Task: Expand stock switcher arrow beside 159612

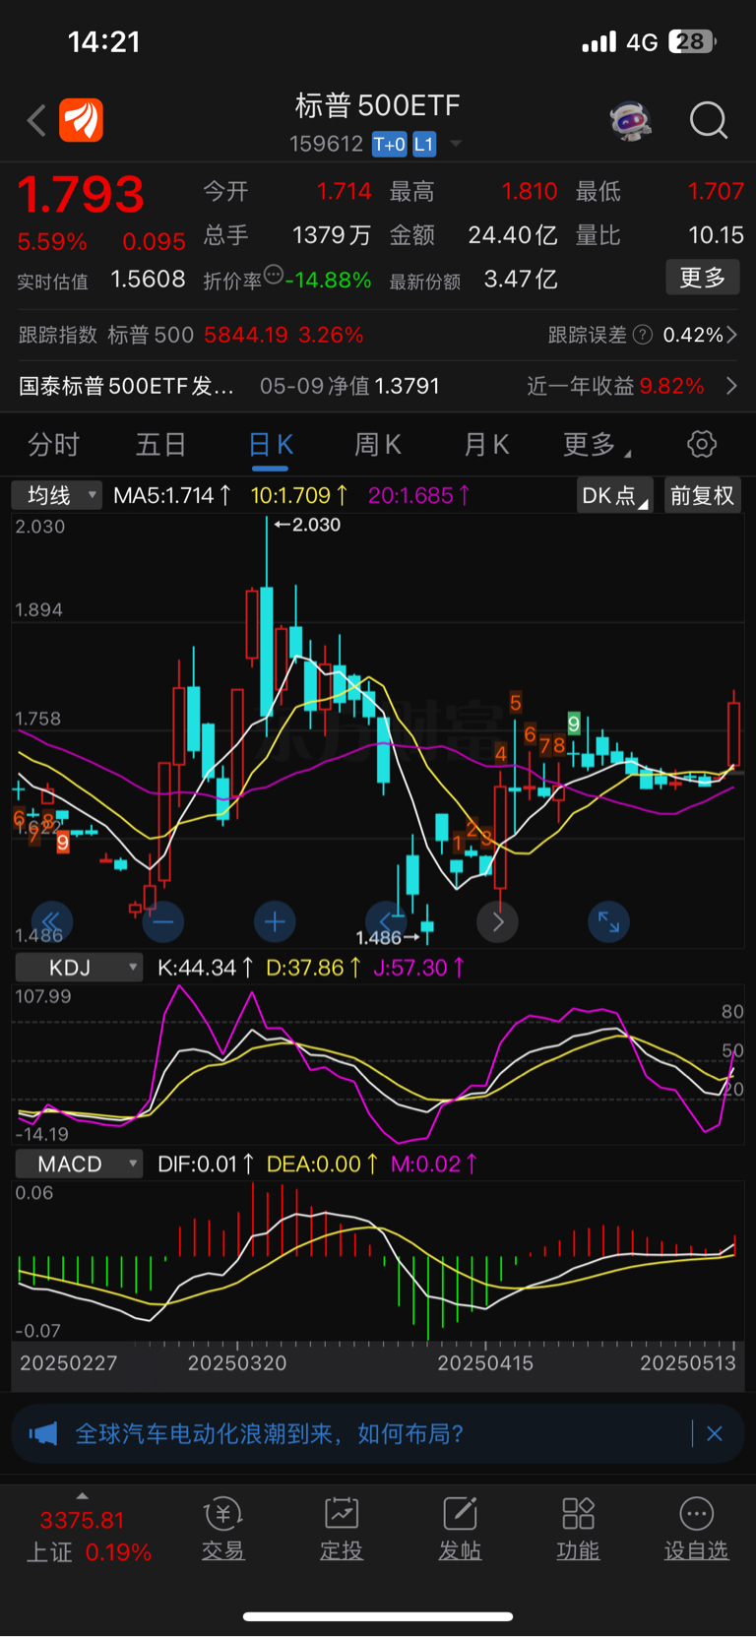Action: pyautogui.click(x=456, y=144)
